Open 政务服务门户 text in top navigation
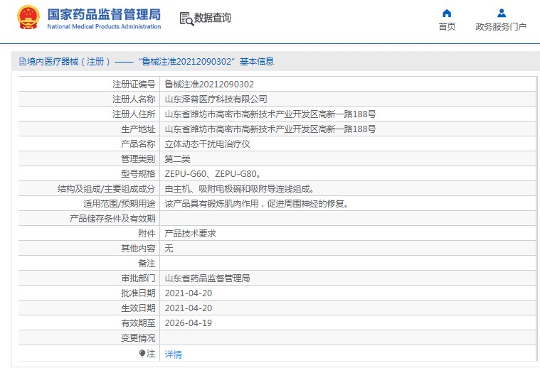Viewport: 540px width, 368px height. tap(501, 27)
